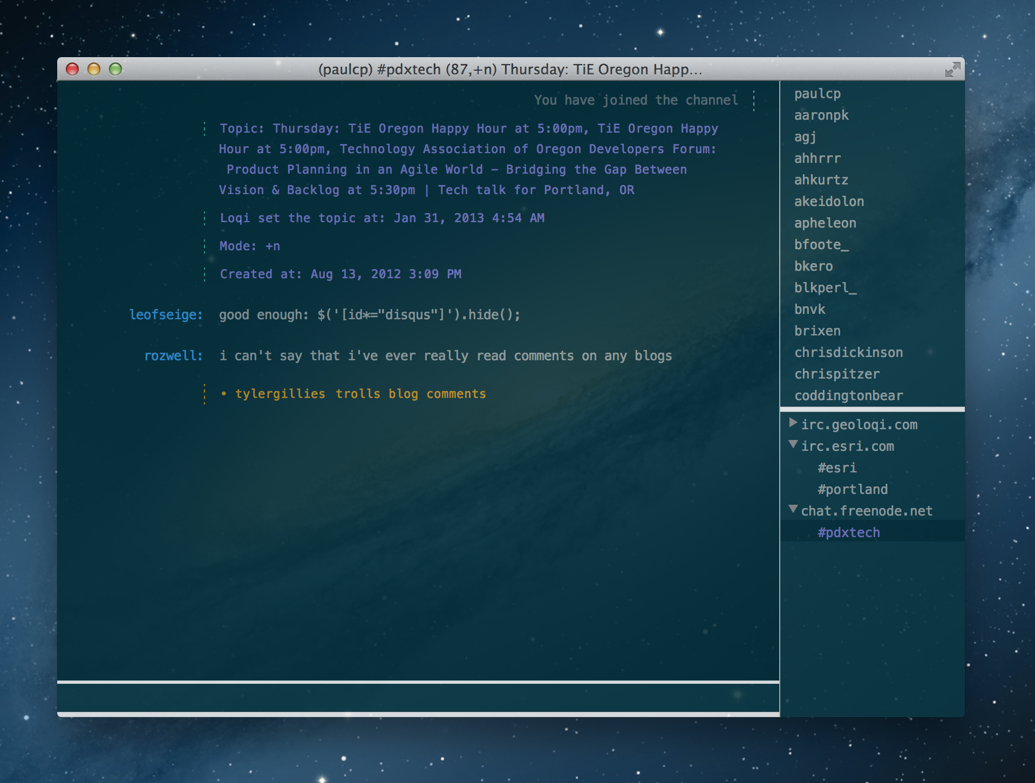Select user agj in member list
The height and width of the screenshot is (783, 1035).
click(x=805, y=137)
